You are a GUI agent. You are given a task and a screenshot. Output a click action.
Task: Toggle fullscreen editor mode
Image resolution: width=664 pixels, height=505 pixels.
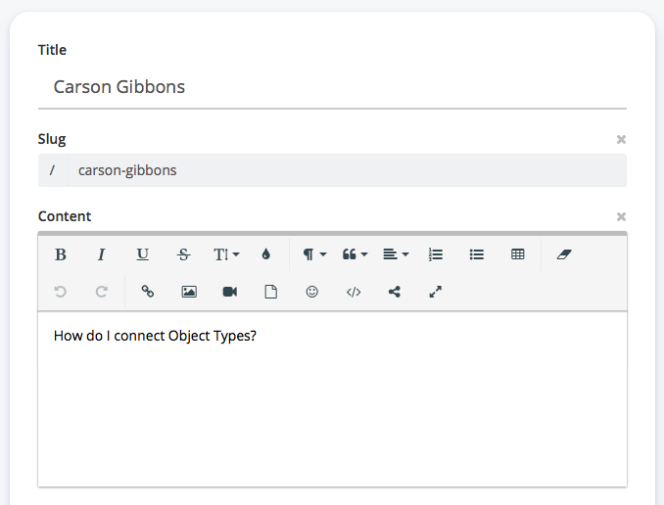436,292
